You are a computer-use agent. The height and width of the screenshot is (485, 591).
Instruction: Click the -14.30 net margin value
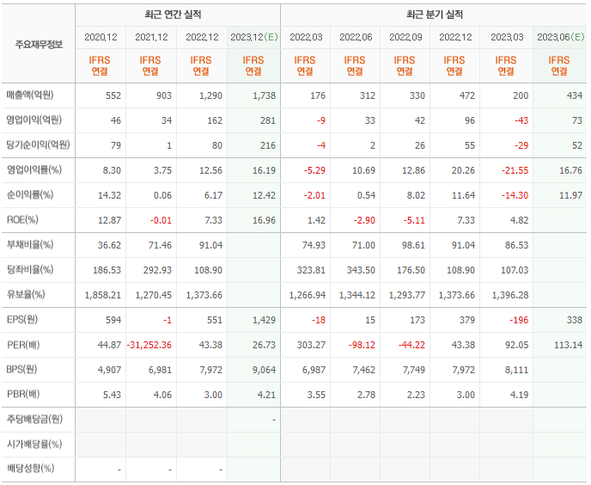[x=515, y=195]
